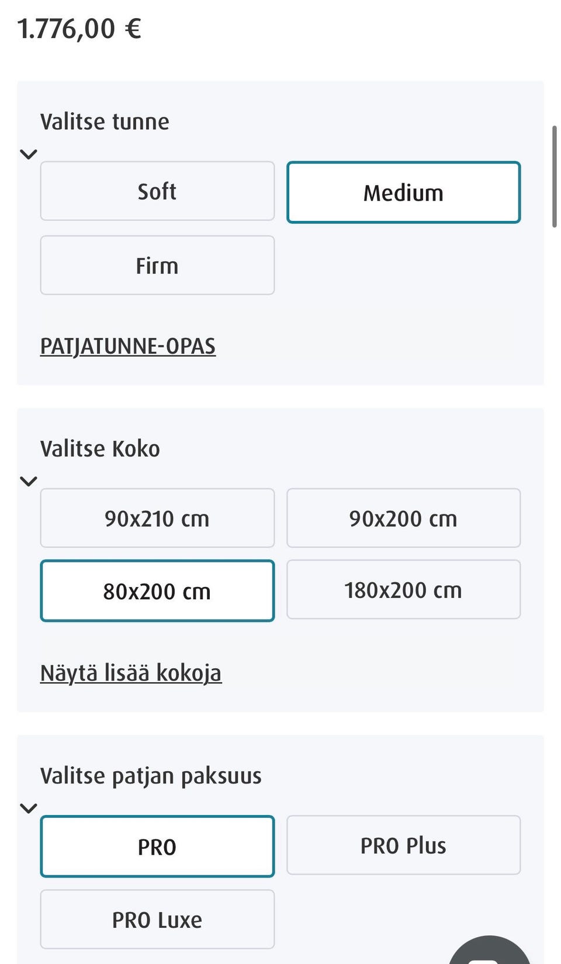Screen dimensions: 561x964
Task: Select the PRO thickness option
Action: (x=157, y=846)
